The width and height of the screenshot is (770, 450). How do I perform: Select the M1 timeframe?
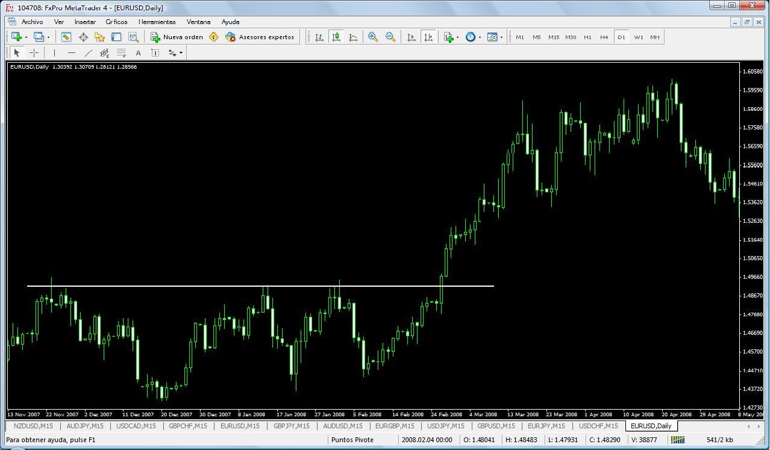pos(519,37)
